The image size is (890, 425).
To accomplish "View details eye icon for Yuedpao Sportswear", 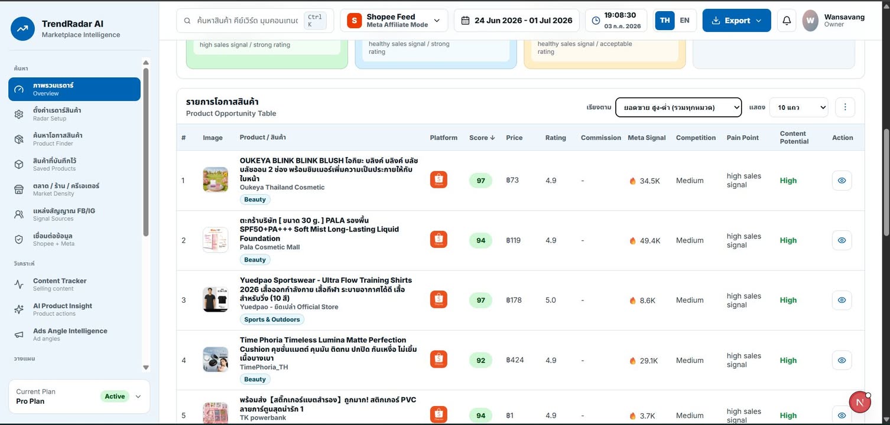I will pyautogui.click(x=842, y=300).
